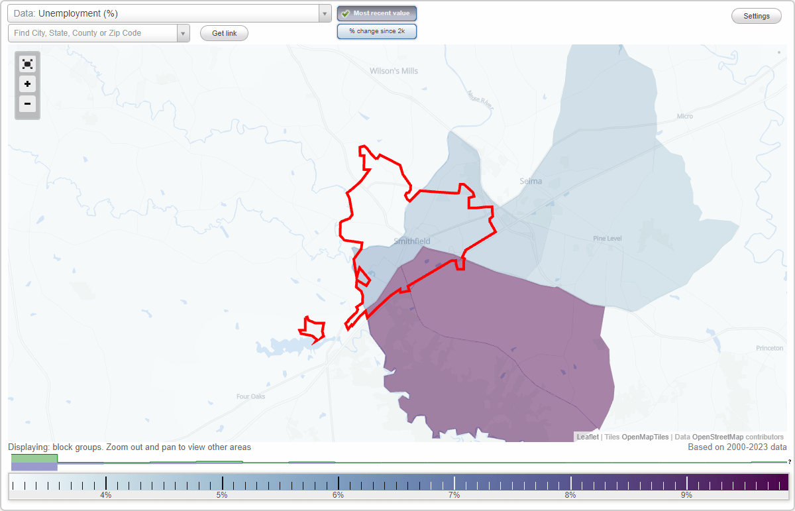Click the green checkmark on Most recent value
This screenshot has height=511, width=795.
[x=346, y=13]
